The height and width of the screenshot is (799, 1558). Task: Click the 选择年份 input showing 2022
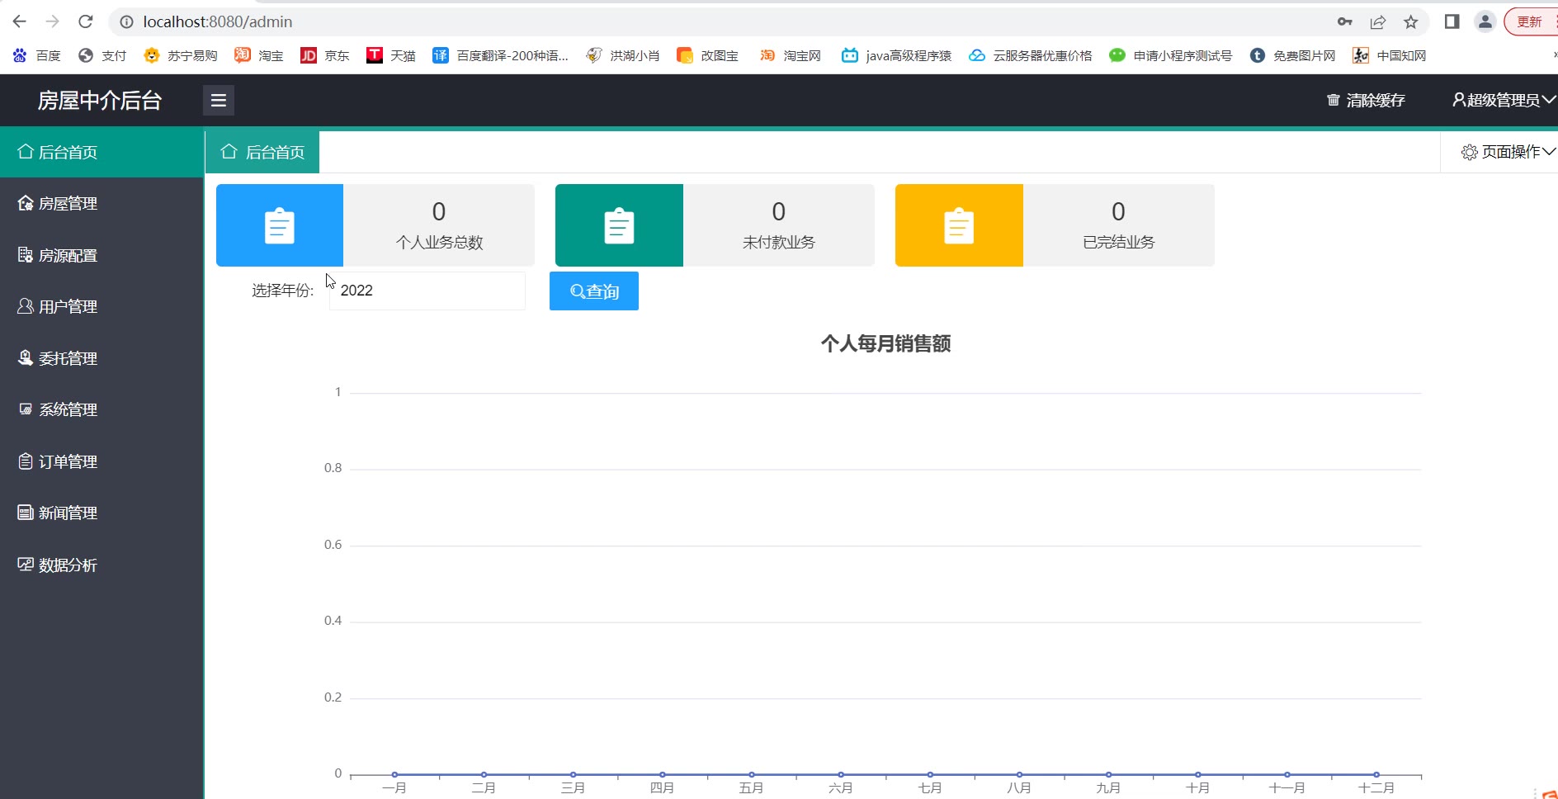tap(427, 291)
